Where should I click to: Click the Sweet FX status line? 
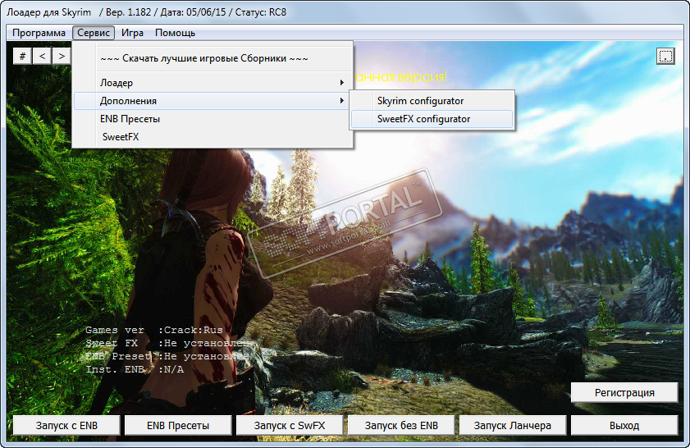coord(167,343)
